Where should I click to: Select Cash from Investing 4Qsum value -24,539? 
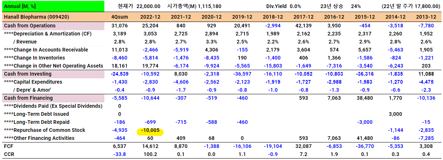119,74
